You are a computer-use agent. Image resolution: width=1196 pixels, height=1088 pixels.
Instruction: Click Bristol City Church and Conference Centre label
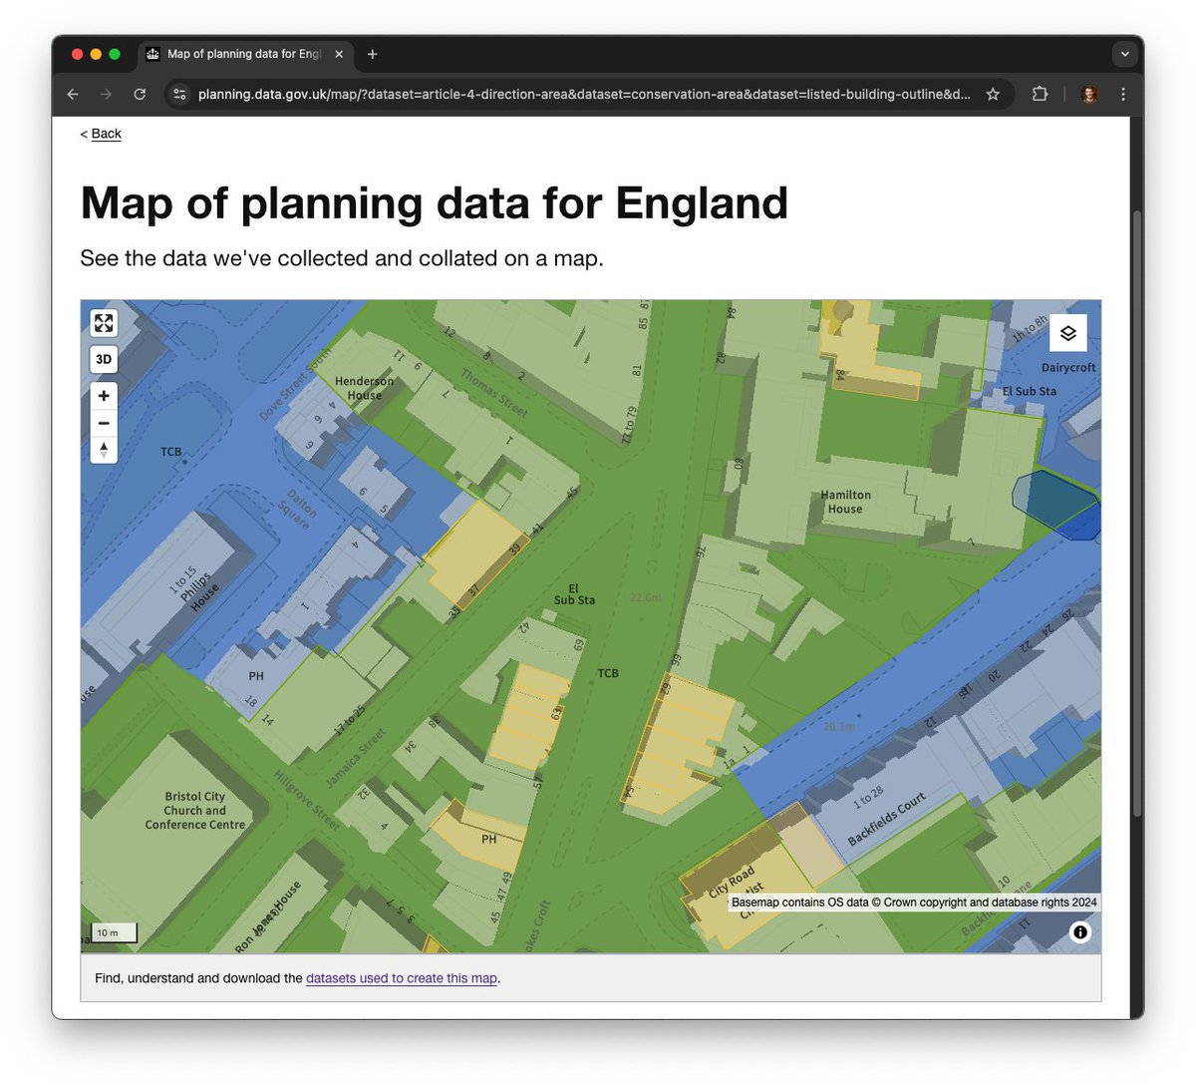coord(195,811)
